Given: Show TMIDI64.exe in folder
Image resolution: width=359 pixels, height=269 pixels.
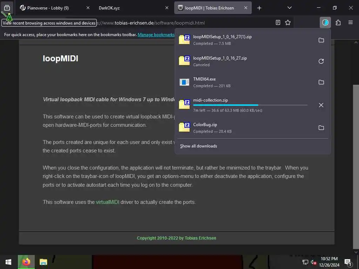Looking at the screenshot, I should pos(321,82).
